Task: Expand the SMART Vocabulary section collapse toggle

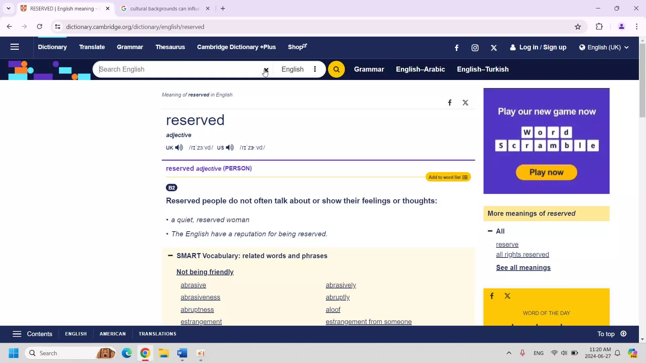Action: [x=170, y=256]
